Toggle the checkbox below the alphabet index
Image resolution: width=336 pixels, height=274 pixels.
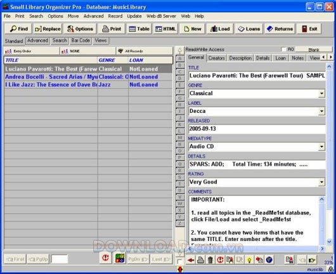(180, 261)
